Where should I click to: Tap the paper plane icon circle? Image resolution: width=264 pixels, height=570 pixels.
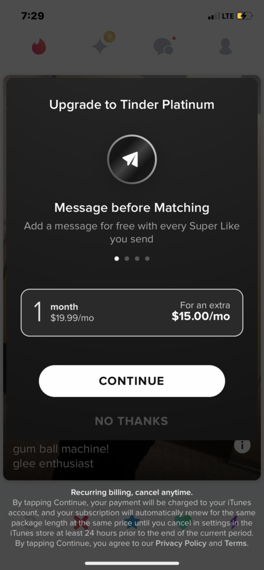[132, 159]
